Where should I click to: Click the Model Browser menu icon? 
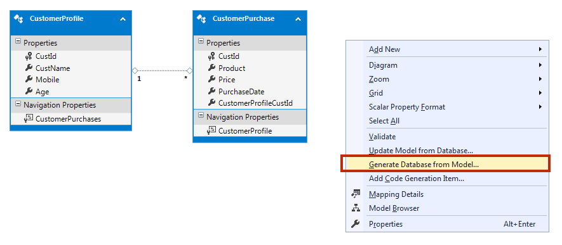click(x=356, y=208)
